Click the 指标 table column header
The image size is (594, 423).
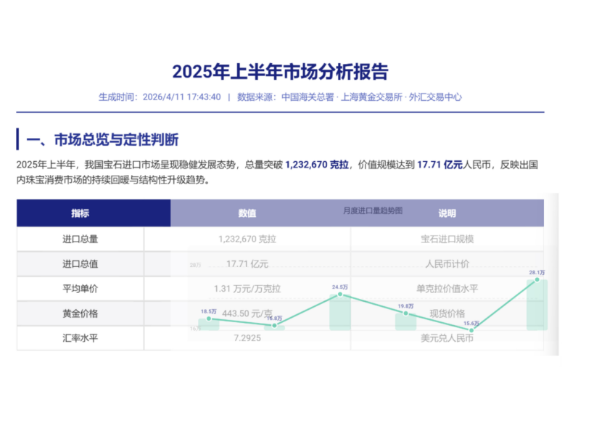[x=81, y=213]
